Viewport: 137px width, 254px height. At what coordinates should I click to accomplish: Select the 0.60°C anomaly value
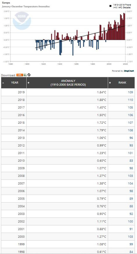click(101, 161)
